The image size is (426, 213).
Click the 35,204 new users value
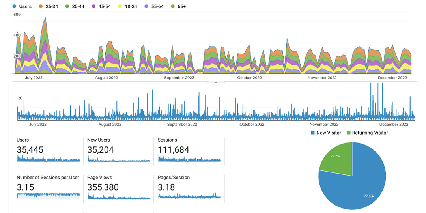pos(100,150)
